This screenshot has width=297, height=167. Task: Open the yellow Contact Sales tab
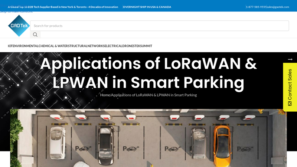click(290, 87)
